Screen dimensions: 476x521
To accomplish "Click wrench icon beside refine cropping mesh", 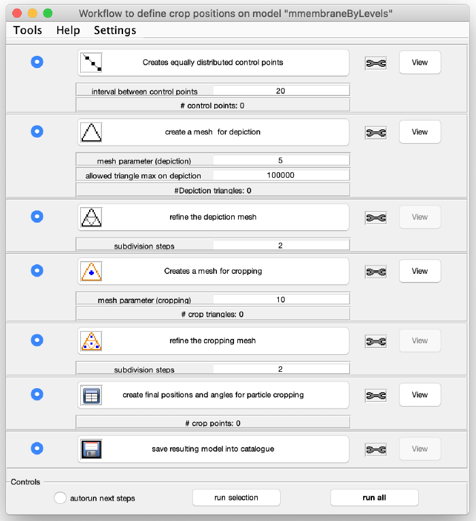I will coord(376,341).
